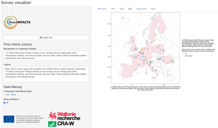The image size is (218, 128).
Task: Click the yellow 'Not selected' legend dot
Action: [183, 56]
